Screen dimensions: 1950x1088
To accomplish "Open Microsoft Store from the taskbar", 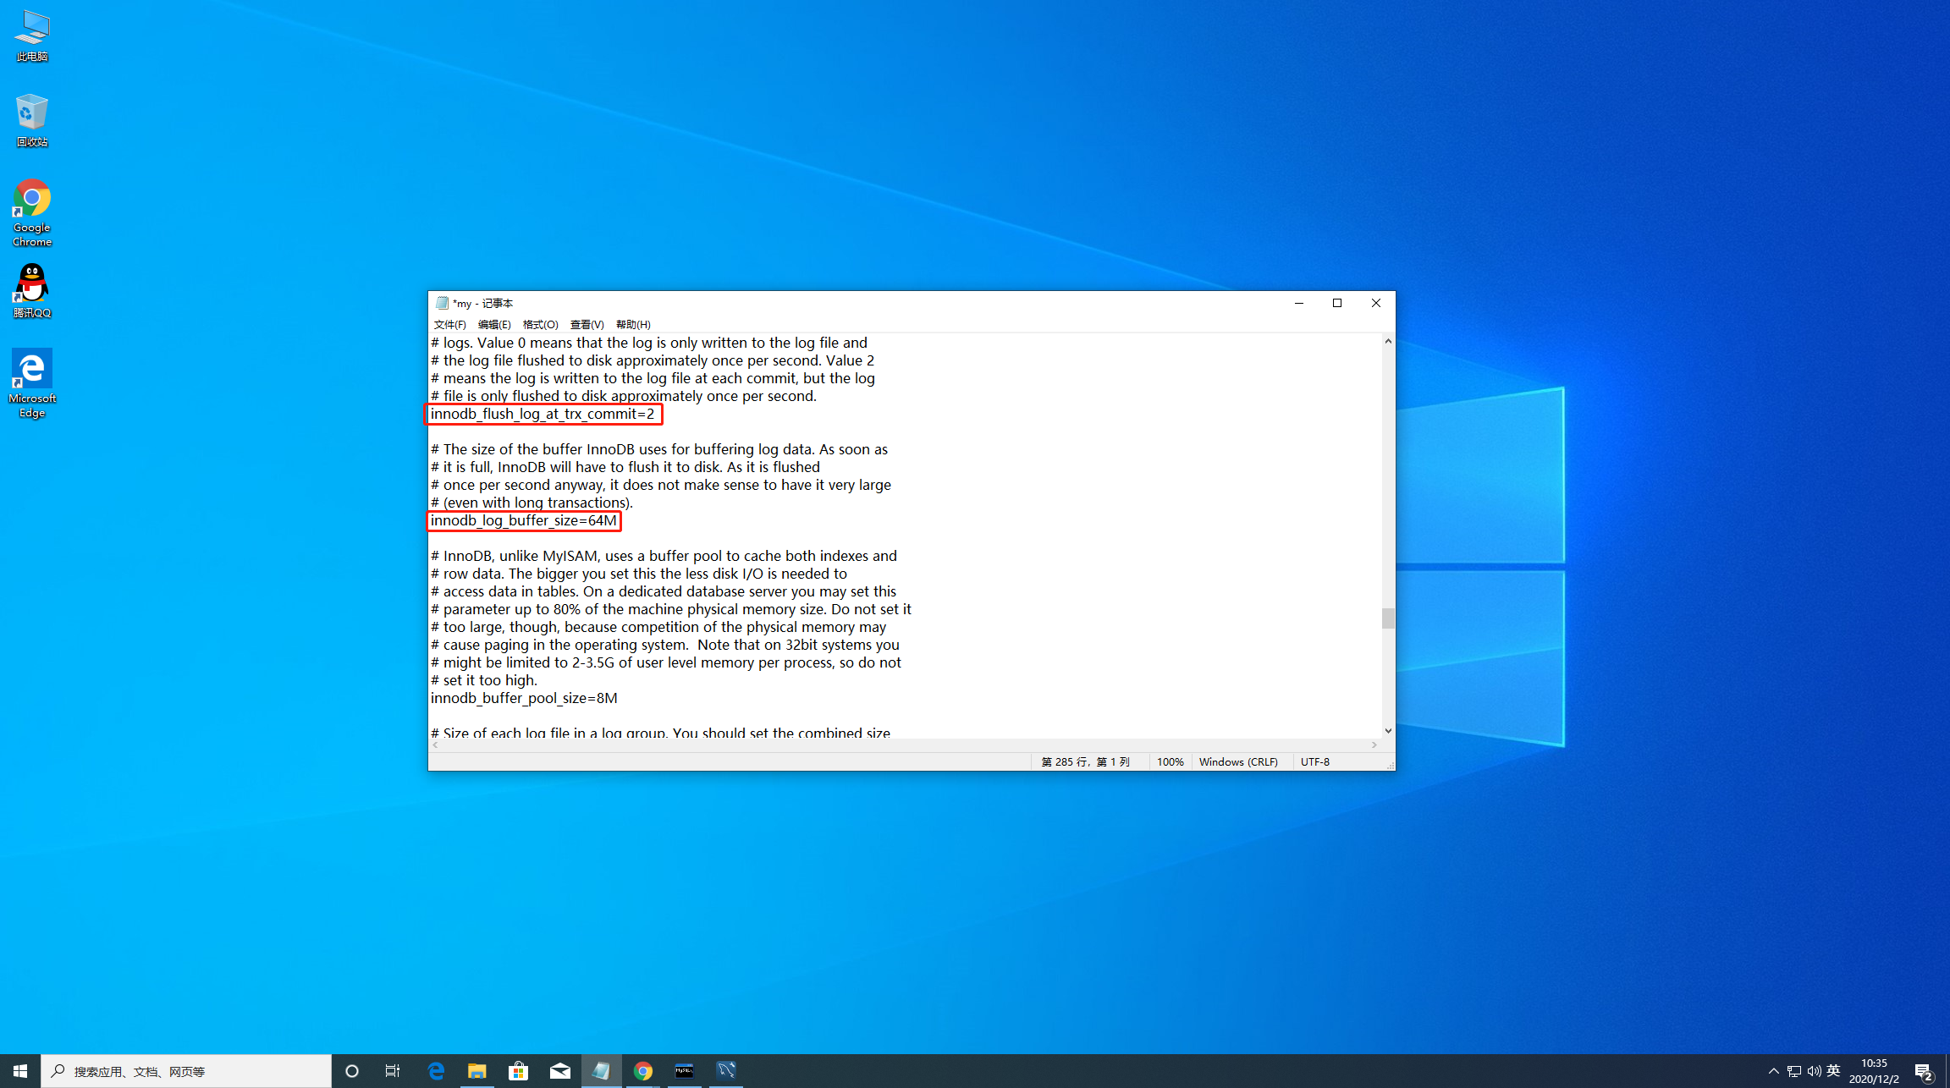I will 519,1071.
